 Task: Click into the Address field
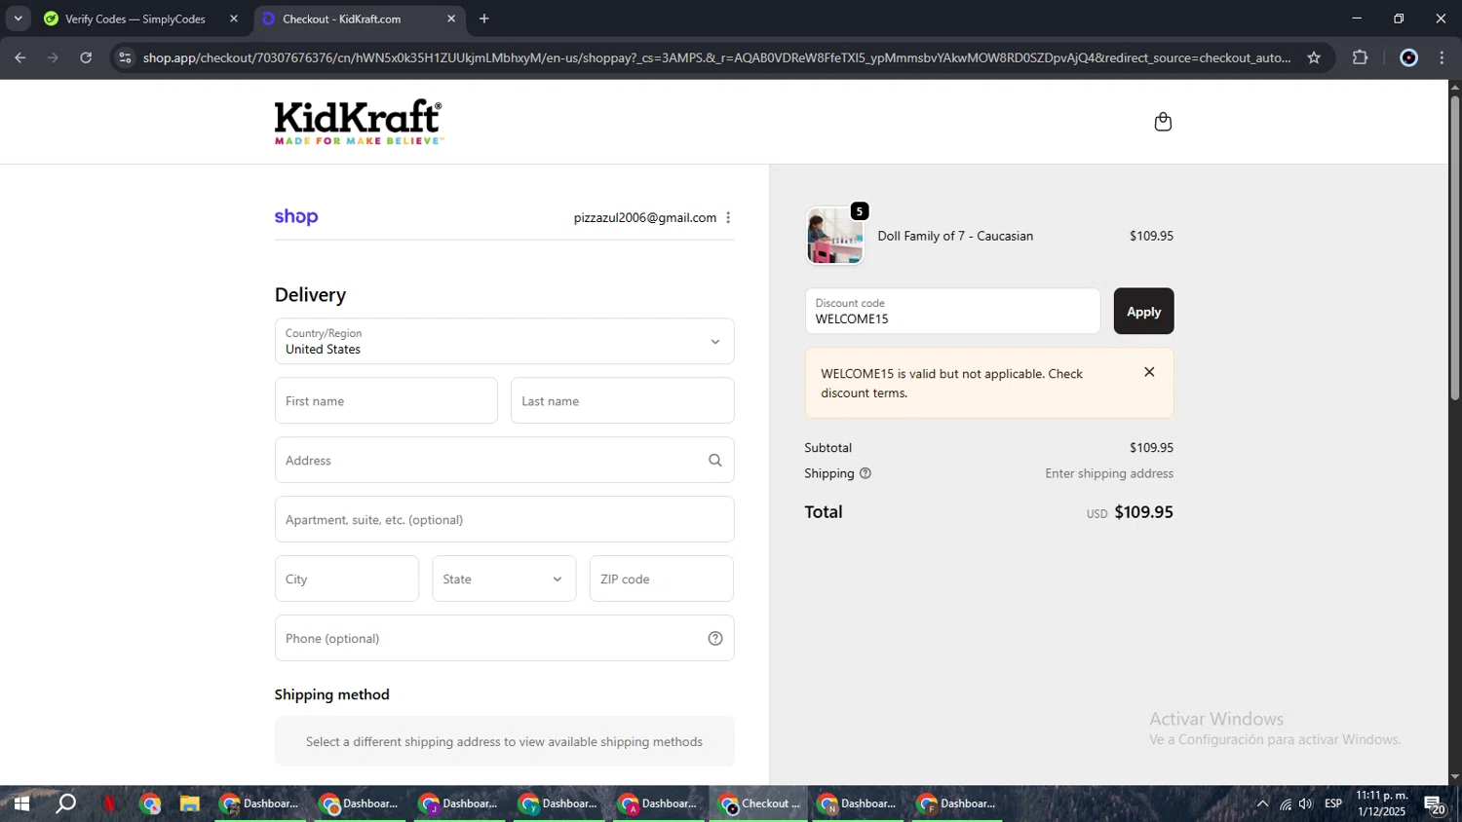pos(504,460)
